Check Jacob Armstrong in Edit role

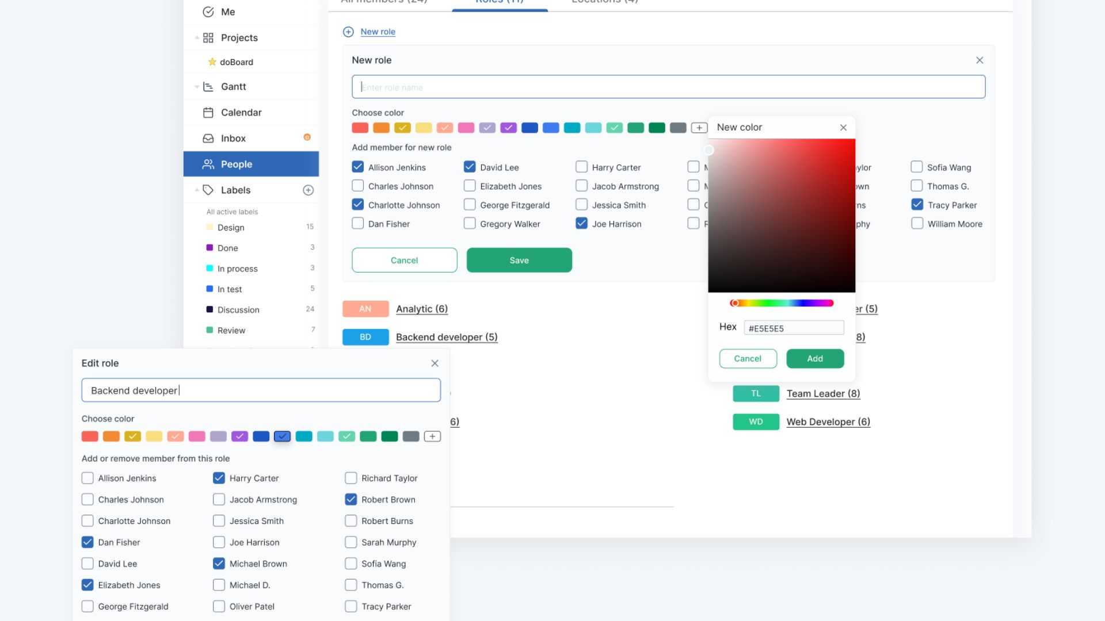pos(219,500)
